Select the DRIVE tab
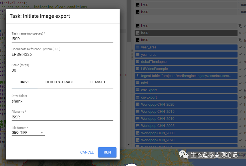The height and width of the screenshot is (166, 246). (x=25, y=82)
